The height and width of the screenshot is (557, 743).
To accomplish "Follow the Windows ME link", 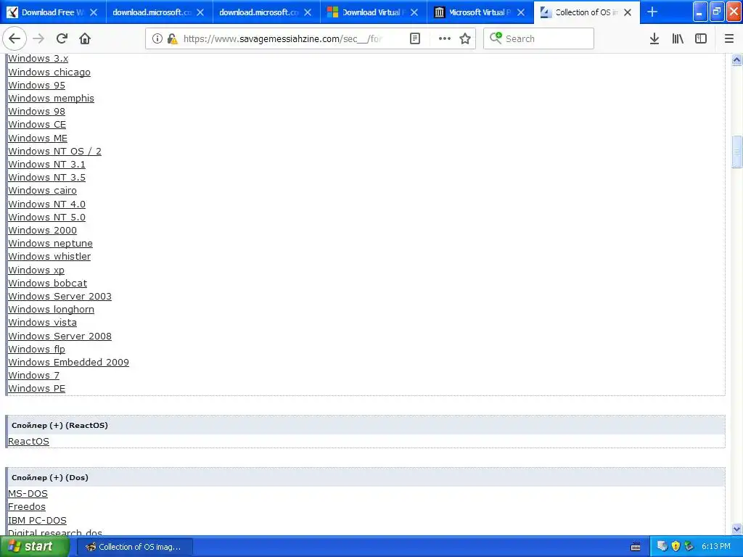I will [38, 138].
